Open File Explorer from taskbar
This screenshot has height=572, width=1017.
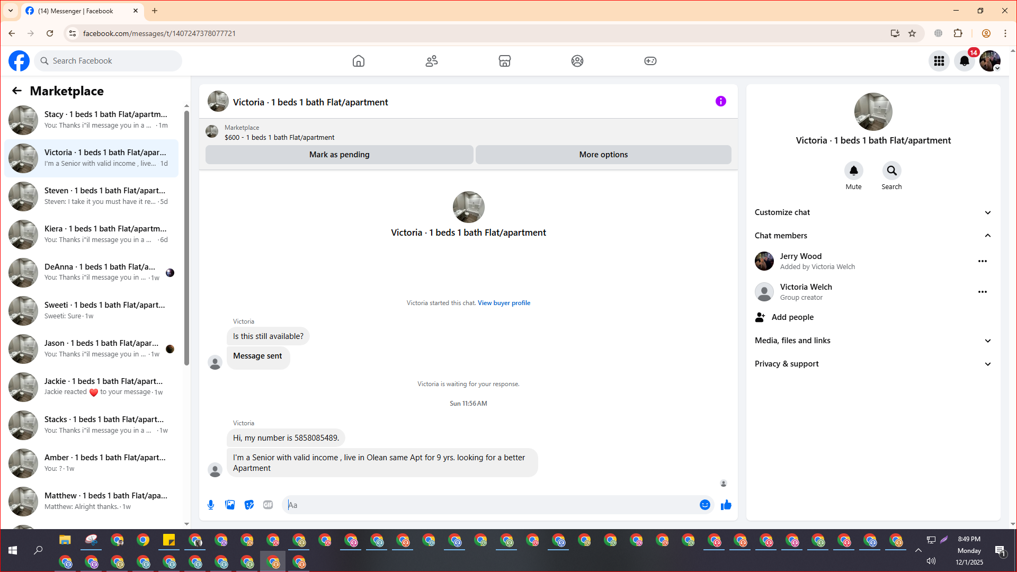point(65,540)
